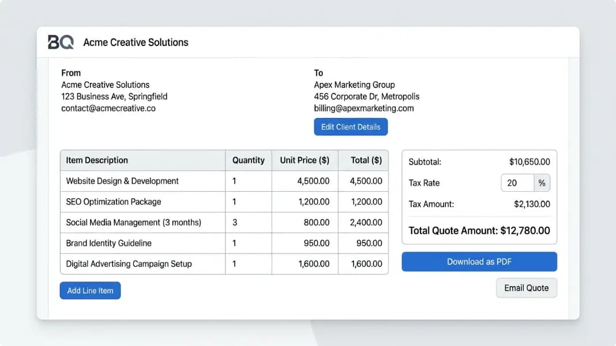Click client email billing@apexmarketing.com
Viewport: 616px width, 346px height.
pyautogui.click(x=364, y=108)
